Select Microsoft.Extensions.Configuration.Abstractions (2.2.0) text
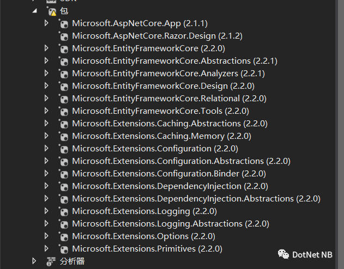 pos(181,161)
